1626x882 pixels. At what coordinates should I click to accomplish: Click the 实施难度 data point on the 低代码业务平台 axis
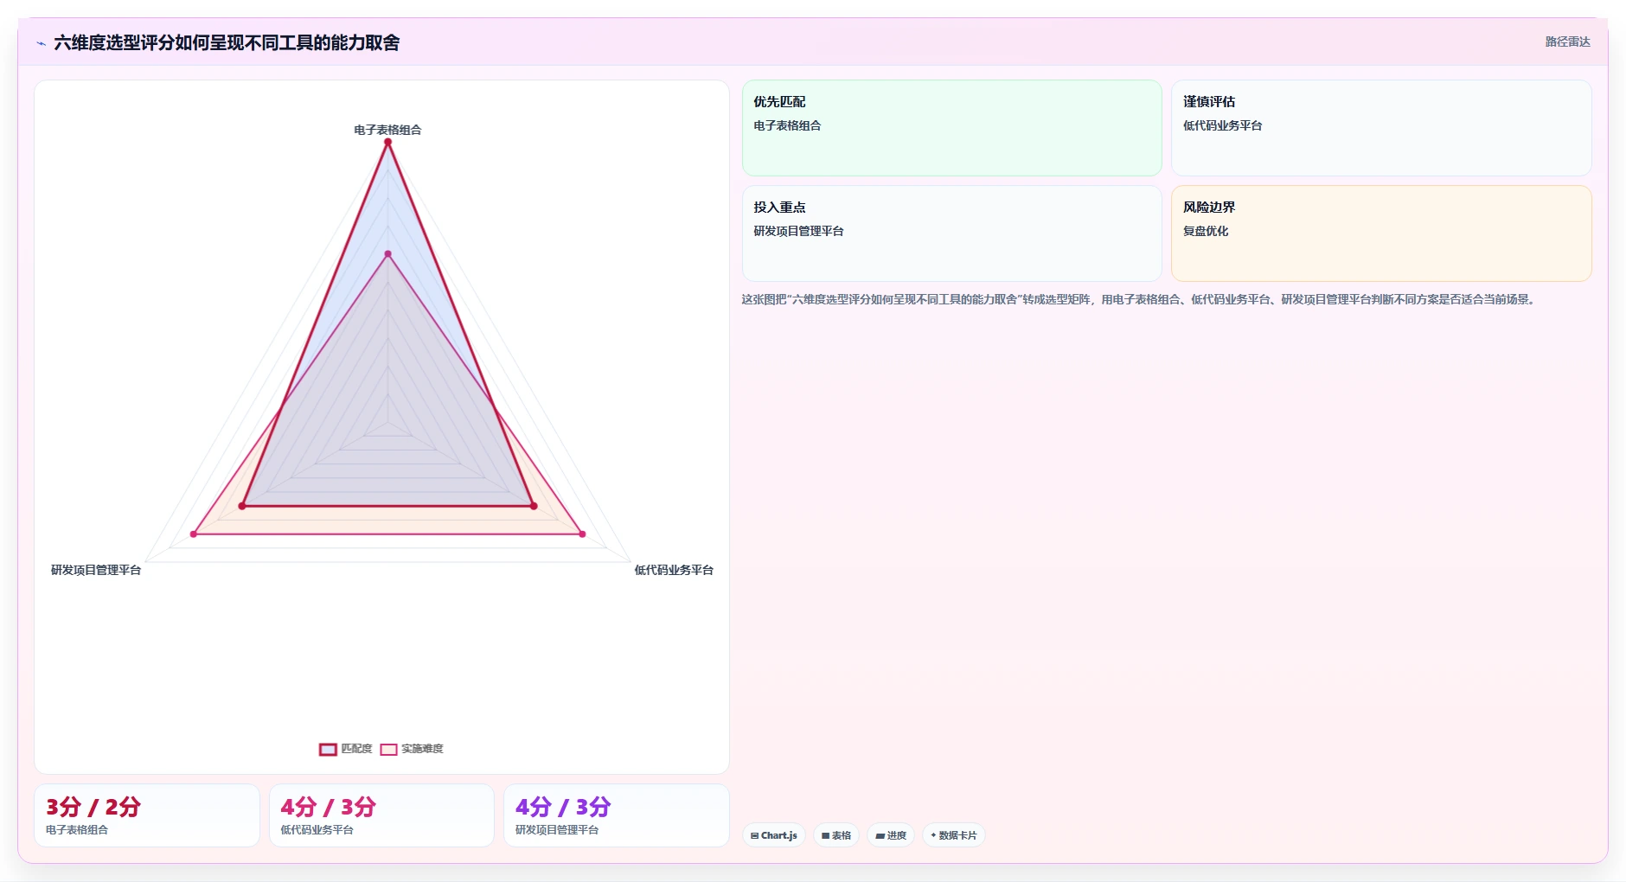click(582, 534)
